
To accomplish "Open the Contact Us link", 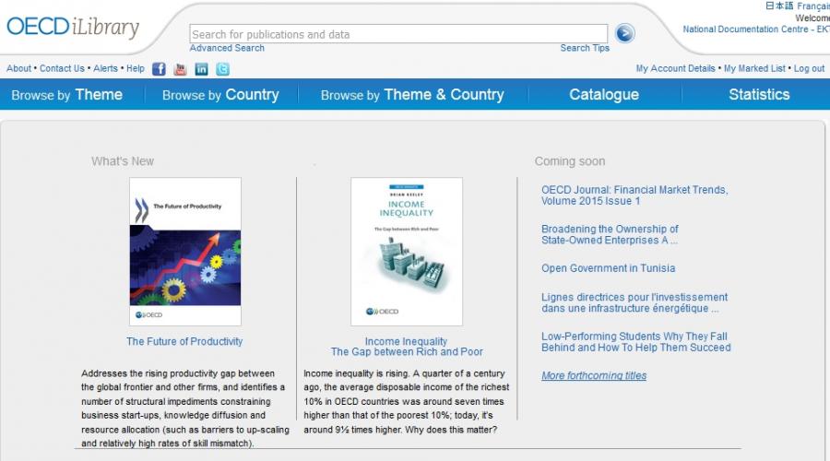I will click(x=62, y=68).
